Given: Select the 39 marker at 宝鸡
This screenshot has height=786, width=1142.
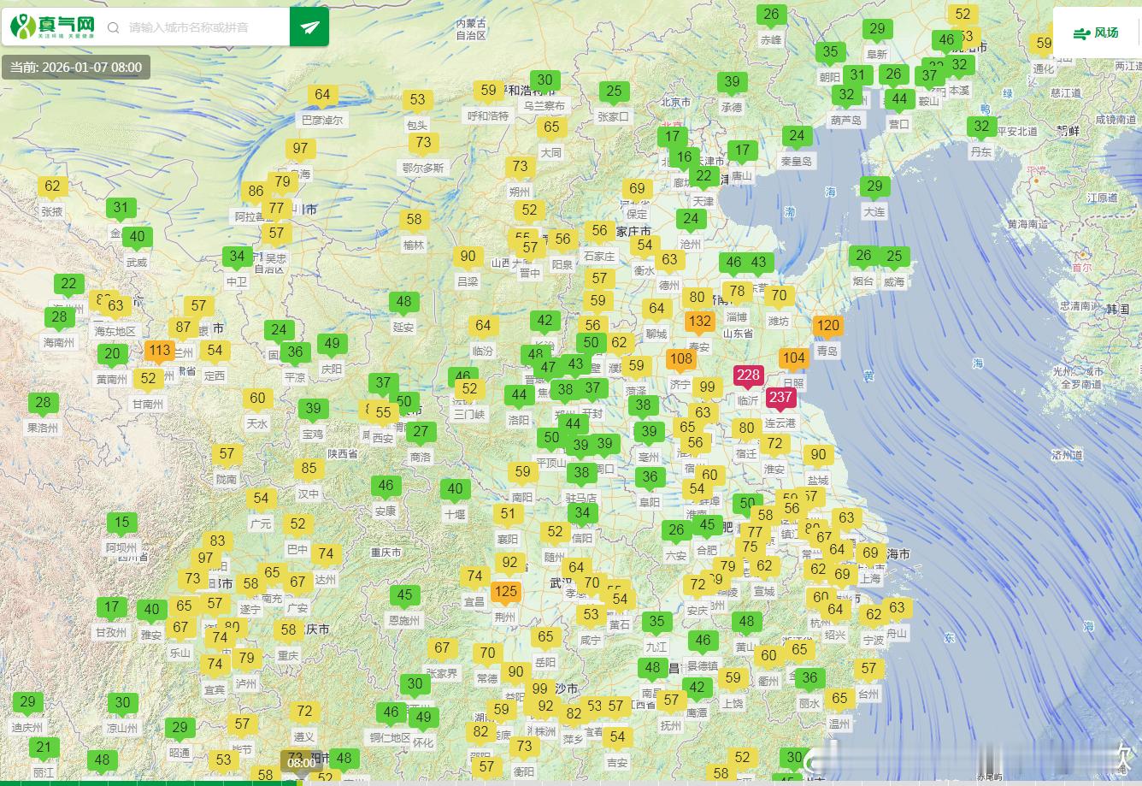Looking at the screenshot, I should pyautogui.click(x=313, y=410).
